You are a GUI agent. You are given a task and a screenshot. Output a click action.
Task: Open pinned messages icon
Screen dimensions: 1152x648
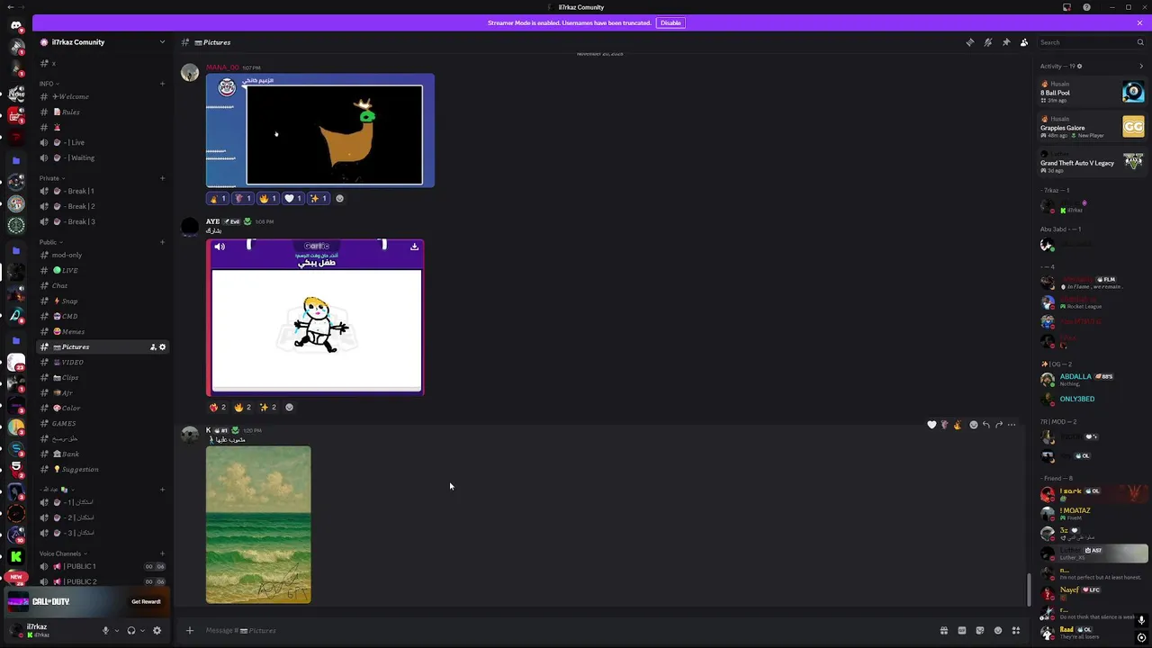tap(1006, 42)
